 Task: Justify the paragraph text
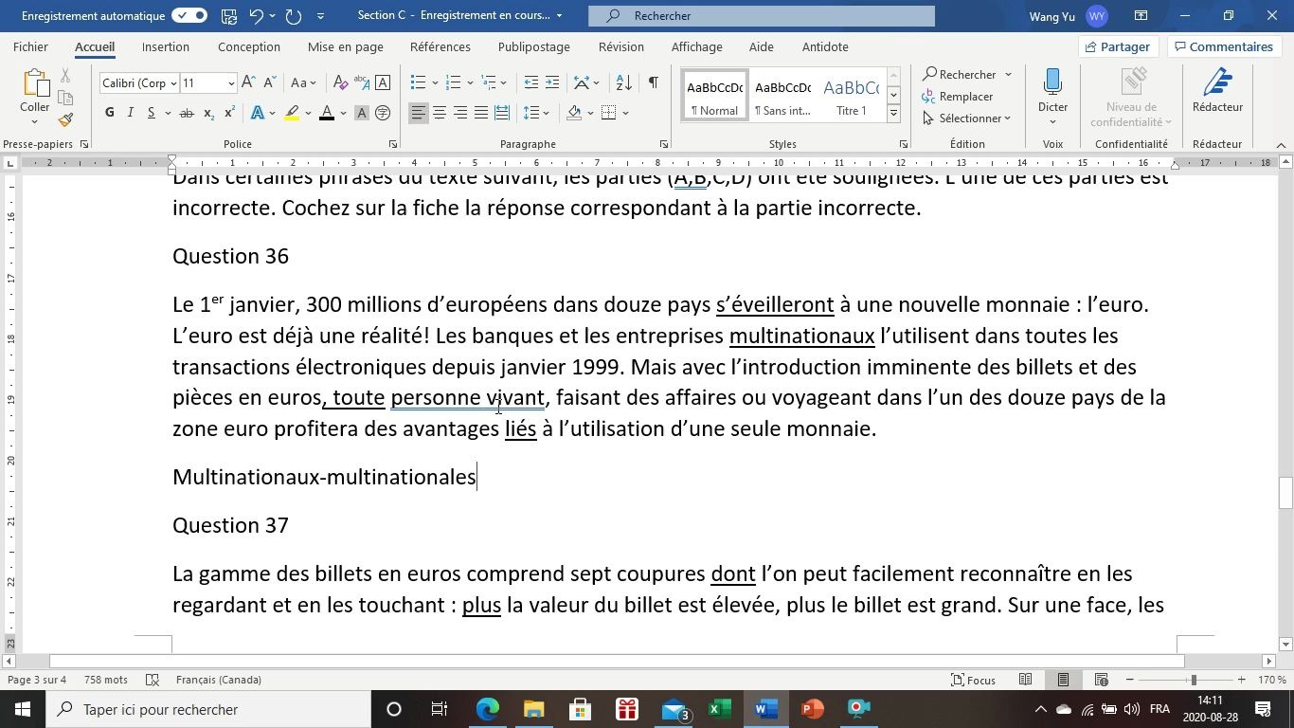(x=480, y=113)
